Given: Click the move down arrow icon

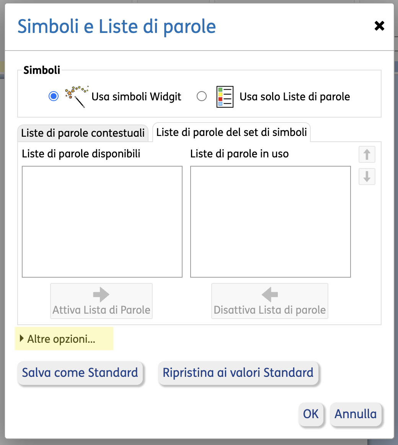Looking at the screenshot, I should 367,177.
